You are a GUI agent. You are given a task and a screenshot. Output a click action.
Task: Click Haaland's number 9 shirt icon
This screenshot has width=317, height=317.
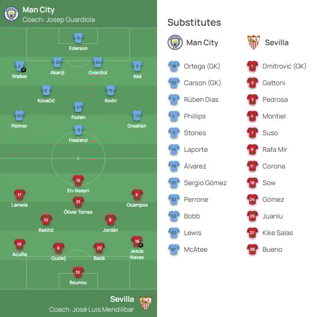coord(78,130)
